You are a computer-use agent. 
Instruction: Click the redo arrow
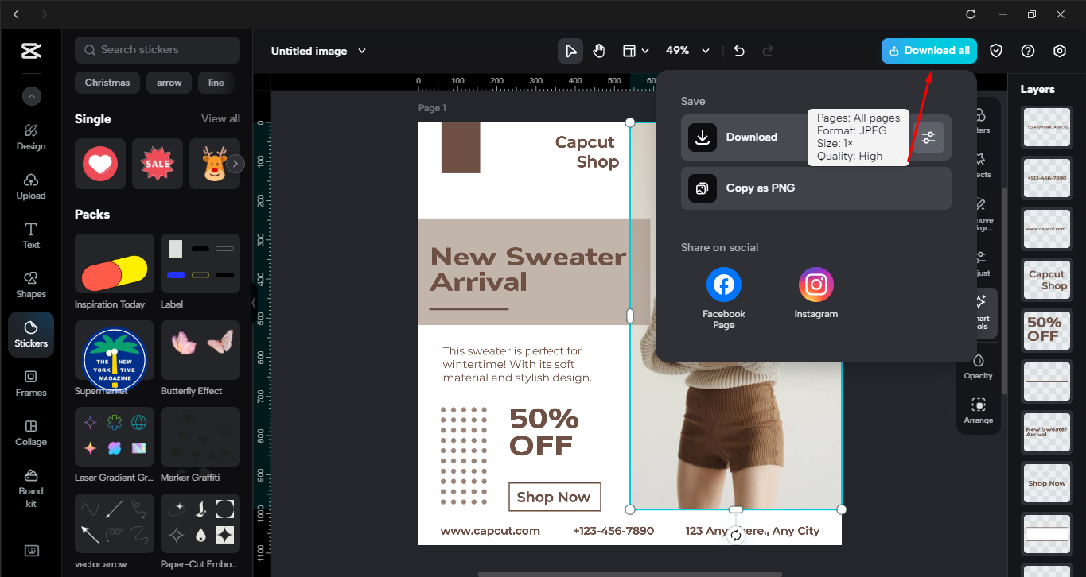point(768,51)
